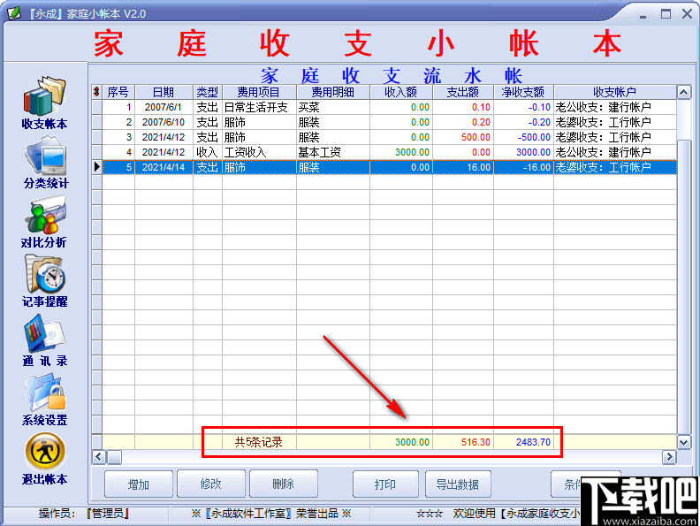Sort by the 类型 column header
The width and height of the screenshot is (700, 526).
click(x=208, y=92)
